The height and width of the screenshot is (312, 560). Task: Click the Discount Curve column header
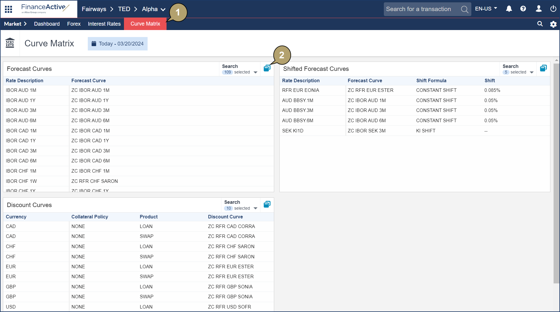pyautogui.click(x=225, y=217)
